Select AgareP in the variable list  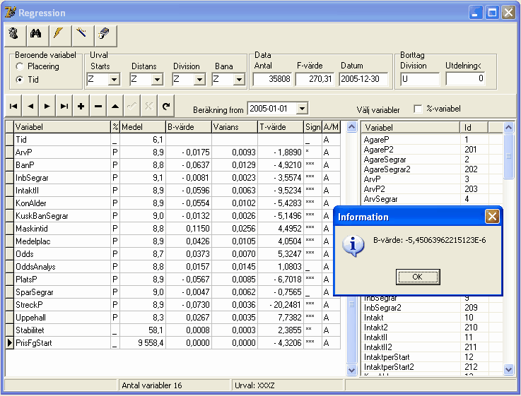click(x=433, y=140)
